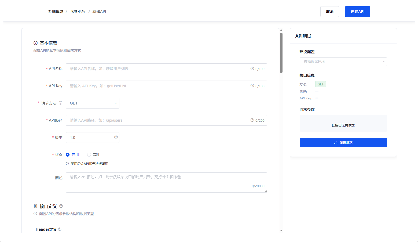Click the help icon in API Key field
Image resolution: width=418 pixels, height=242 pixels.
[252, 86]
